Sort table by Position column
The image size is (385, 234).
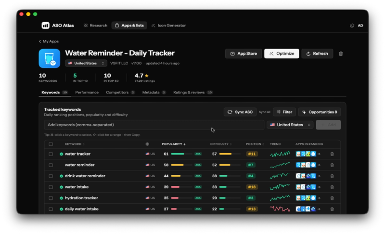tap(255, 144)
